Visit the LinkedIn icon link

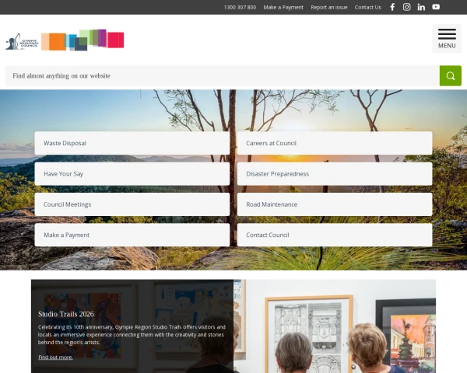(x=421, y=7)
